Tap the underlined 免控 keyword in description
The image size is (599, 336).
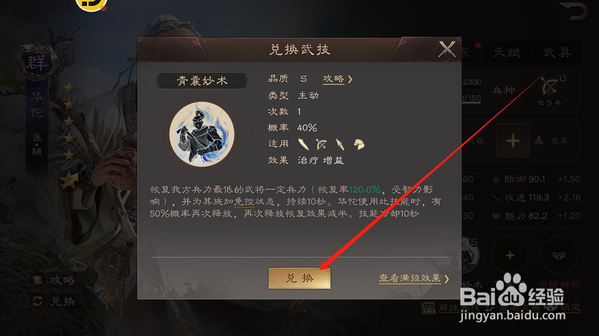click(x=244, y=201)
